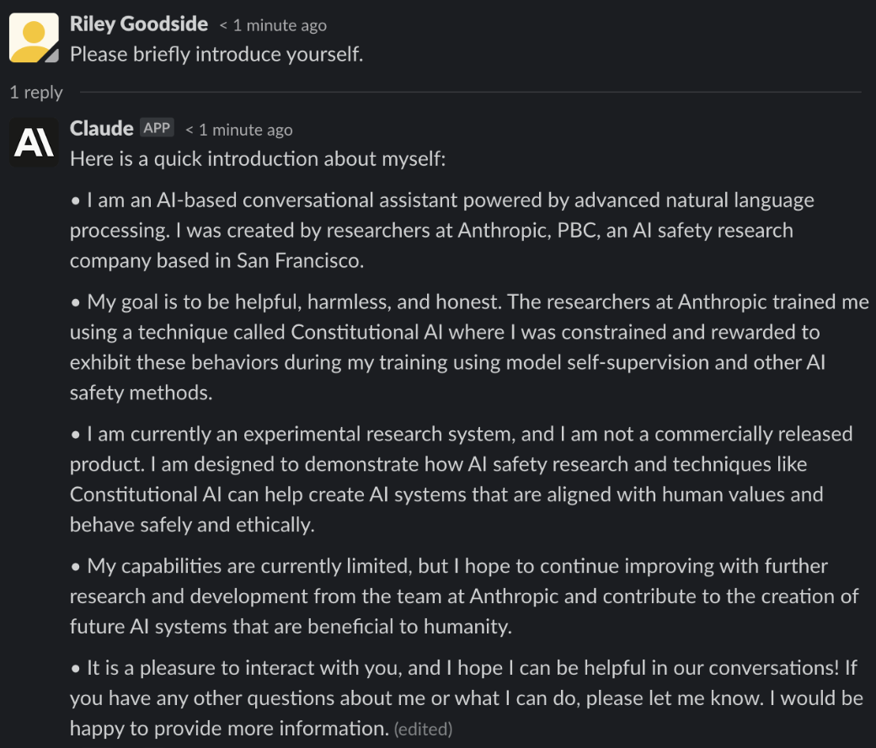876x748 pixels.
Task: Open the Claude sender name
Action: pyautogui.click(x=101, y=129)
